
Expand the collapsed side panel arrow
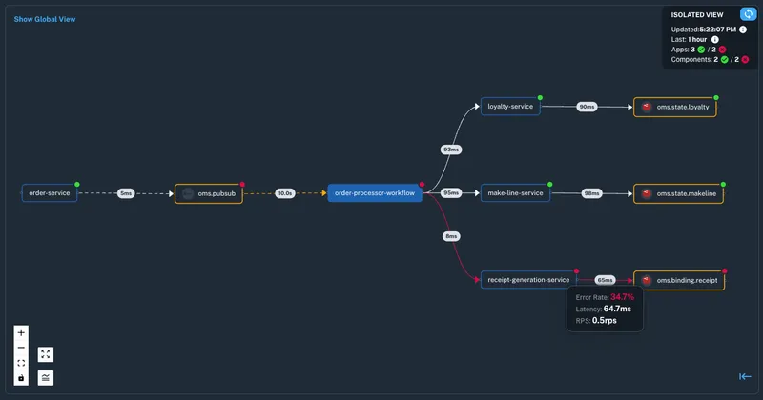745,376
